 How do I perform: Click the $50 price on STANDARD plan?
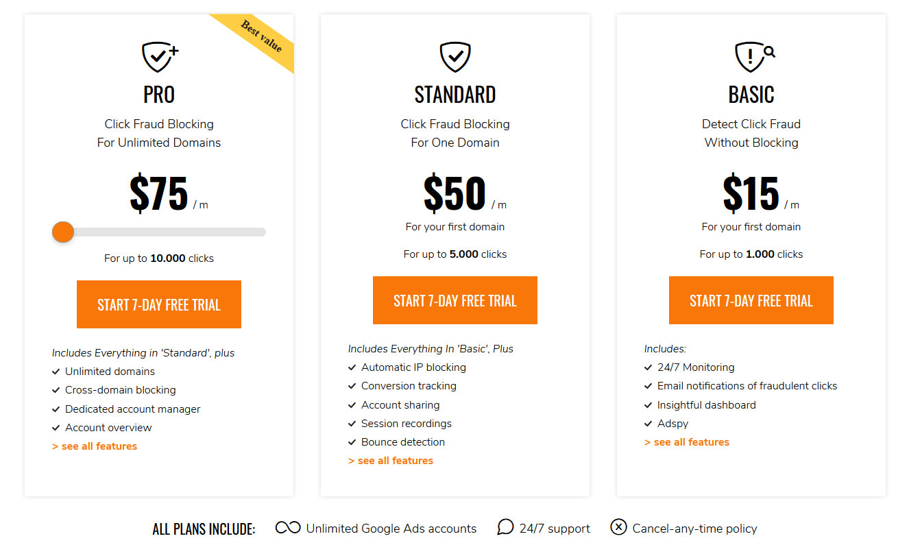(454, 193)
